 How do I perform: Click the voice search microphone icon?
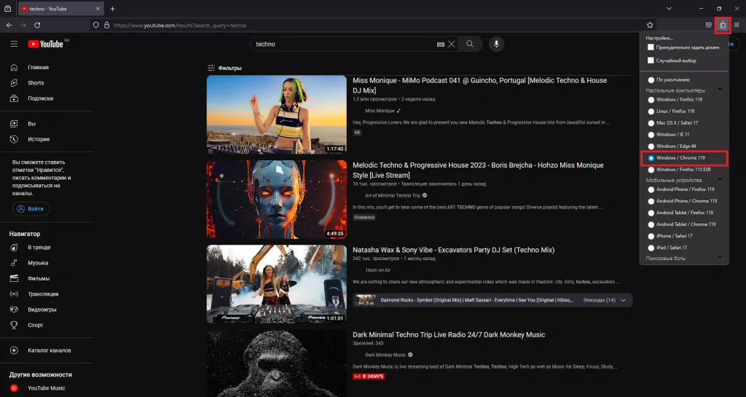[496, 44]
